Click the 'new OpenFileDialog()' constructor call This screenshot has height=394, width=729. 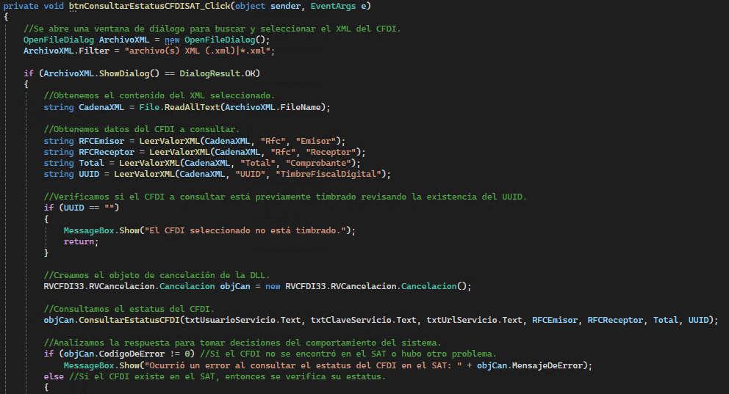pyautogui.click(x=217, y=40)
